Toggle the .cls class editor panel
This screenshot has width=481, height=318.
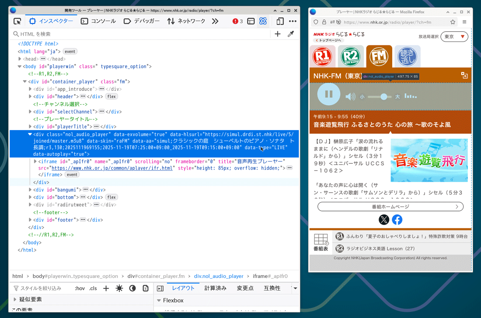pyautogui.click(x=92, y=288)
